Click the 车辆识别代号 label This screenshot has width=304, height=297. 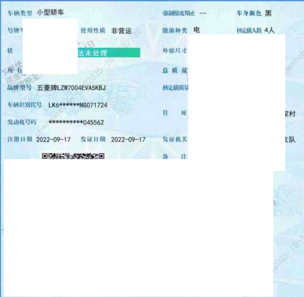pos(21,105)
